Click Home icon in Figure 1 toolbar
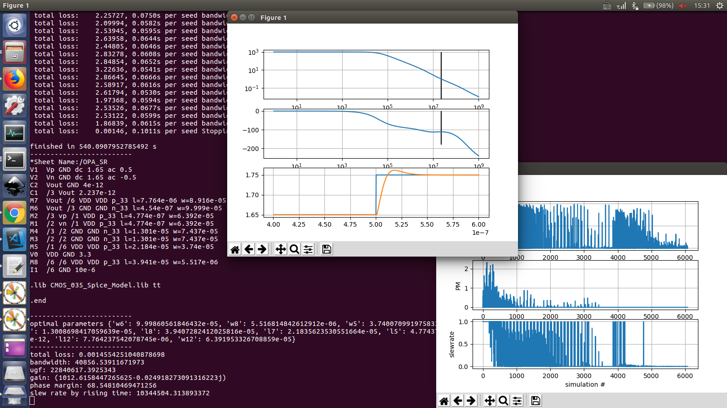Image resolution: width=727 pixels, height=408 pixels. click(235, 249)
